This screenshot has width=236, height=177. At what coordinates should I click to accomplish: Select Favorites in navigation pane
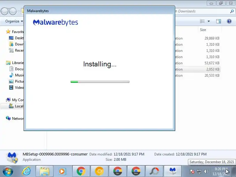(15, 32)
